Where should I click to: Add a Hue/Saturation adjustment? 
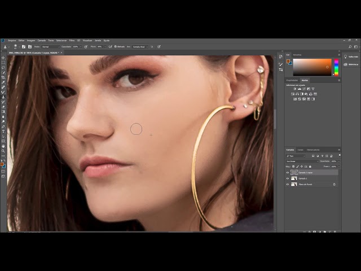point(293,94)
